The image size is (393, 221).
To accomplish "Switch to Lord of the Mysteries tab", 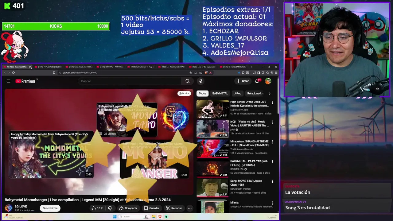I will coord(203,67).
